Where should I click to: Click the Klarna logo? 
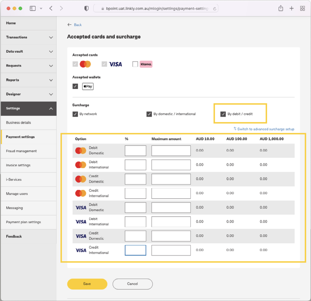(x=146, y=64)
